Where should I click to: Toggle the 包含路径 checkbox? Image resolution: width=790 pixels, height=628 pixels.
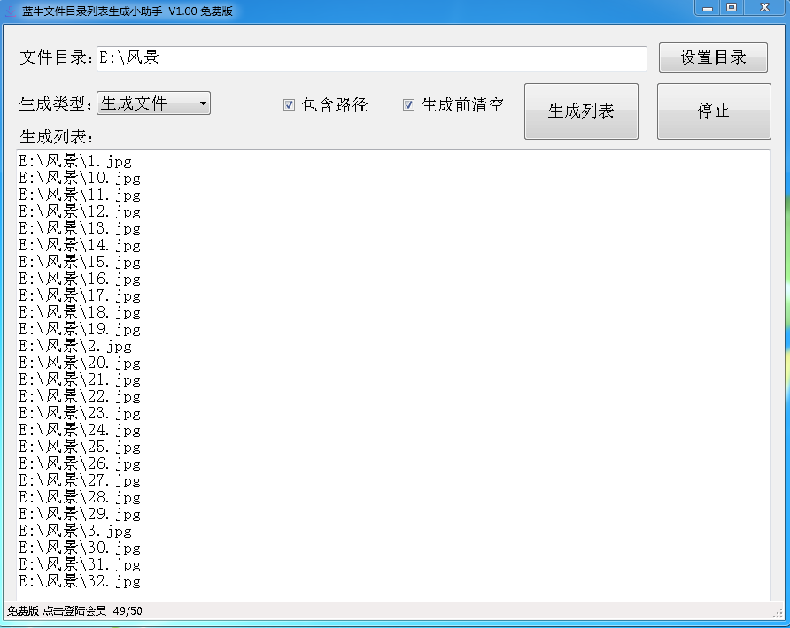289,104
